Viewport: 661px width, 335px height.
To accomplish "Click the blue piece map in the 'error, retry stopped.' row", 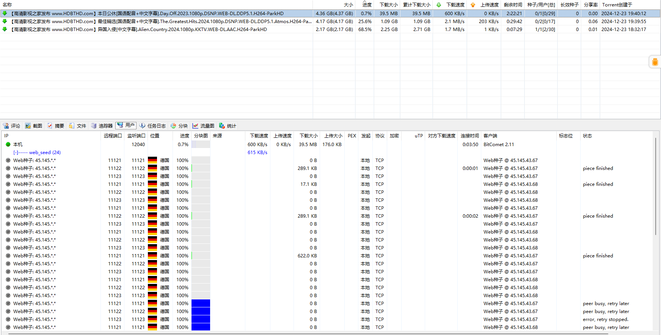I will [201, 319].
